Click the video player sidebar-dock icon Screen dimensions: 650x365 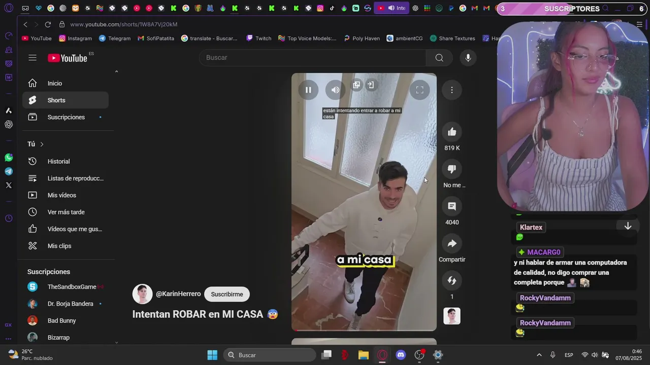click(371, 85)
